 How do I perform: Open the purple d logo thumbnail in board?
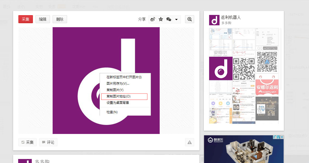pyautogui.click(x=221, y=69)
